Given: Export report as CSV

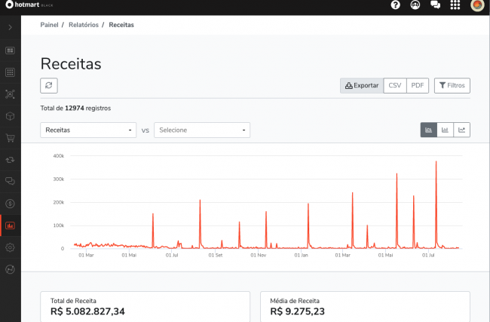Looking at the screenshot, I should click(395, 86).
